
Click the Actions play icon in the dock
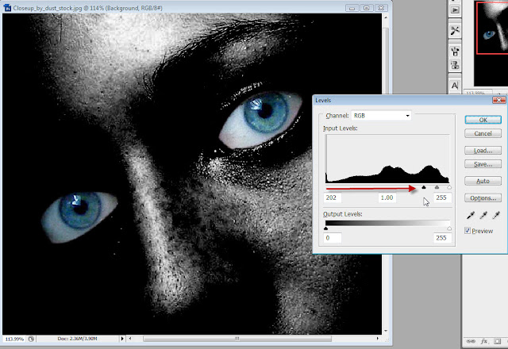455,10
